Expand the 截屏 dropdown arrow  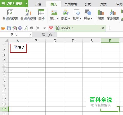click(80, 19)
